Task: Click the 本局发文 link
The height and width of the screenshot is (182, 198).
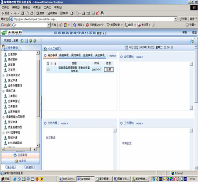Action: click(x=127, y=143)
